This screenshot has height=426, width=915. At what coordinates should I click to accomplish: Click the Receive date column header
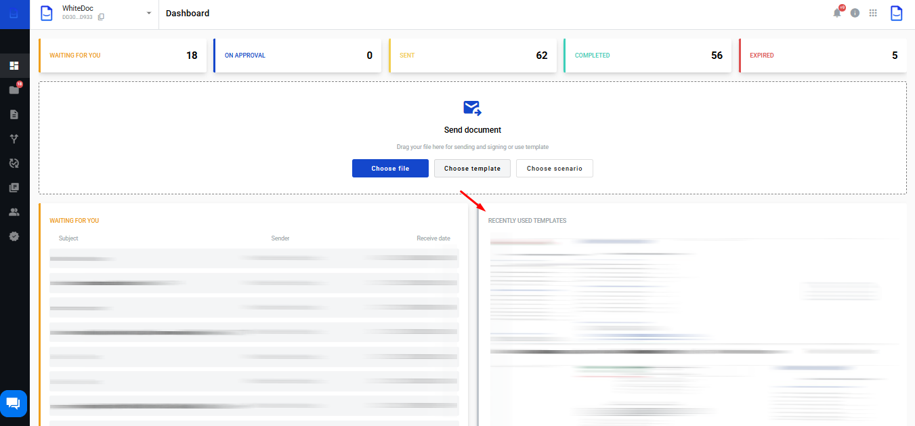(x=433, y=238)
